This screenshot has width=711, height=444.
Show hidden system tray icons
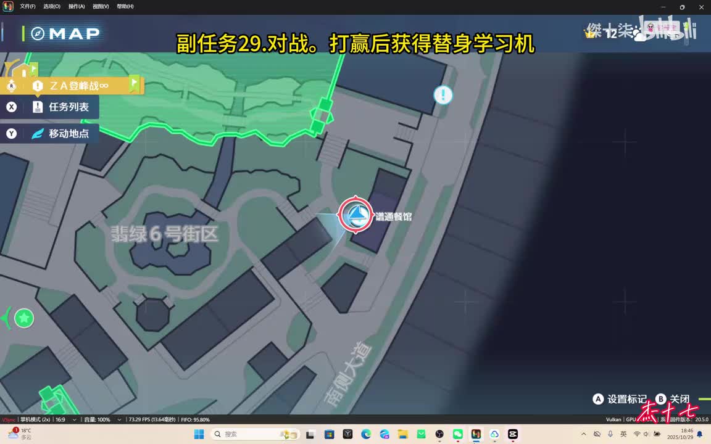pyautogui.click(x=583, y=434)
